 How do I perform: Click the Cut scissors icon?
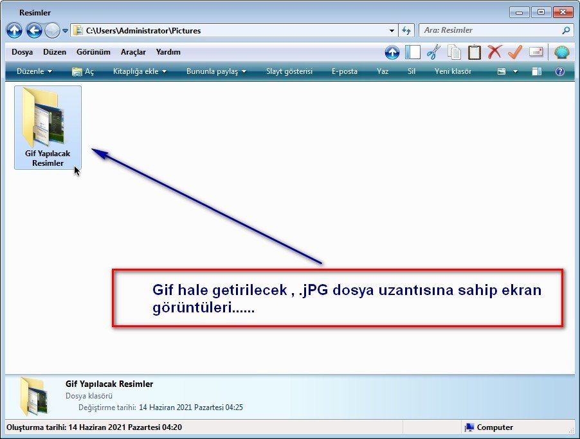pyautogui.click(x=433, y=52)
